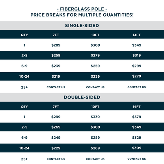Click the double-sided $379 price cell

(x=137, y=117)
